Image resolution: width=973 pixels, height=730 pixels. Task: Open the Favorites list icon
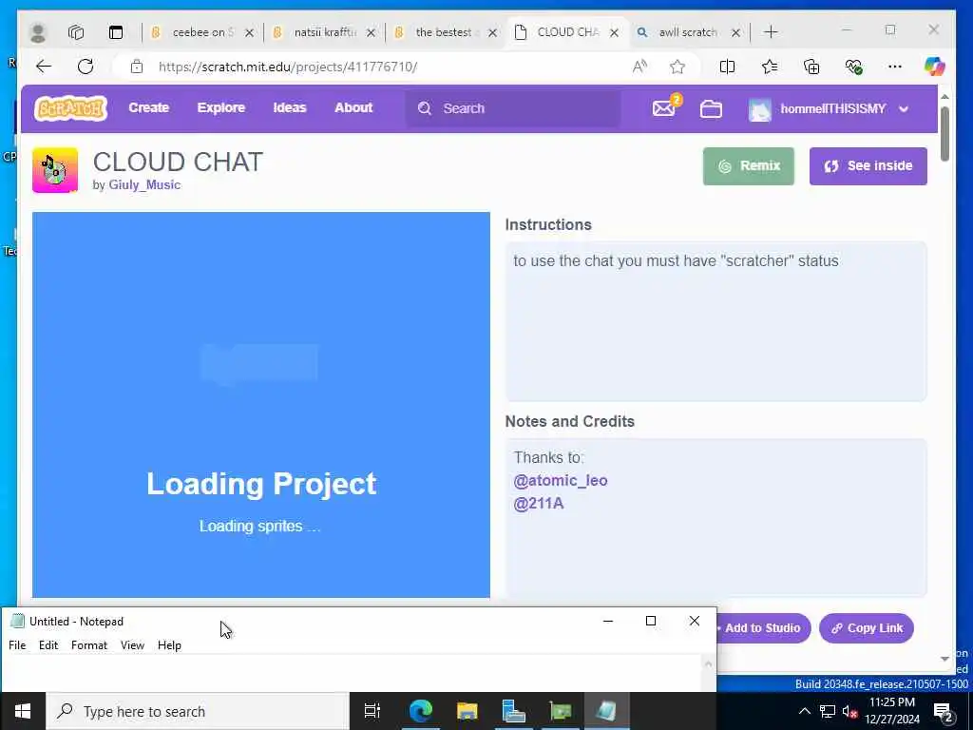(x=770, y=67)
